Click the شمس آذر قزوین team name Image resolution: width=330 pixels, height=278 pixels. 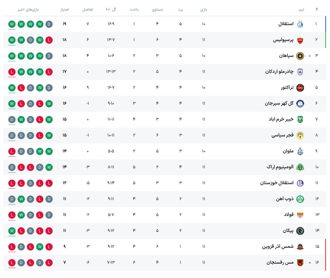click(278, 247)
